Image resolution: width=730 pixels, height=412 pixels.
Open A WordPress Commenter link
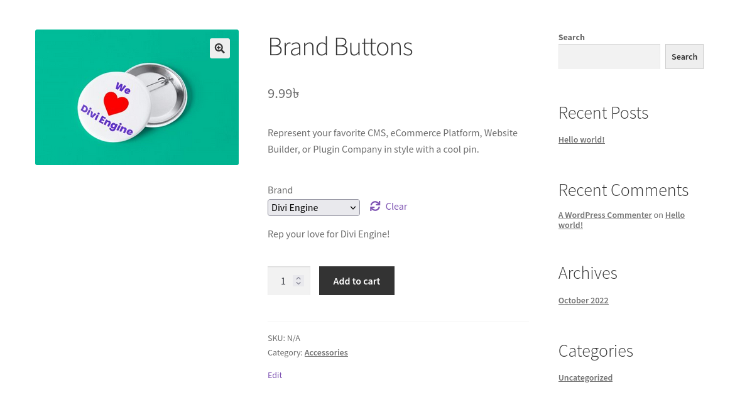coord(605,215)
